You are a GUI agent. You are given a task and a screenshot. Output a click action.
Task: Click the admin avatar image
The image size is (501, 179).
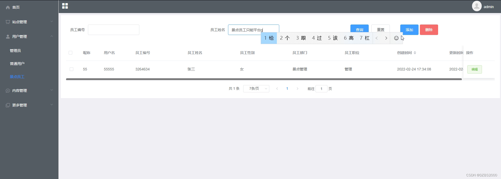[x=477, y=6]
